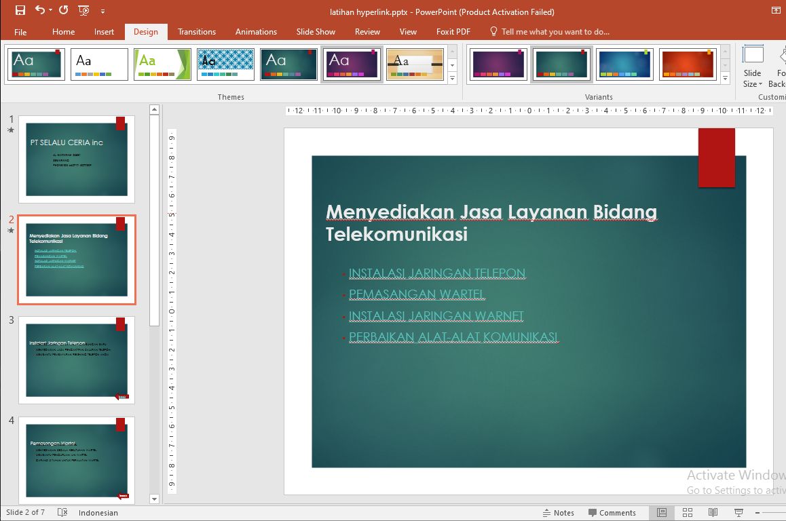Start slideshow from beginning via toolbar icon
786x521 pixels.
coord(83,10)
